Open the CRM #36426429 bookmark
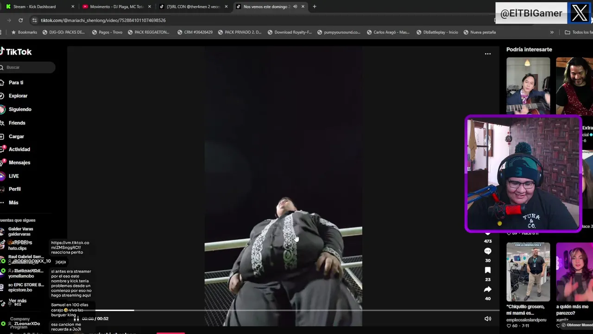 195,32
